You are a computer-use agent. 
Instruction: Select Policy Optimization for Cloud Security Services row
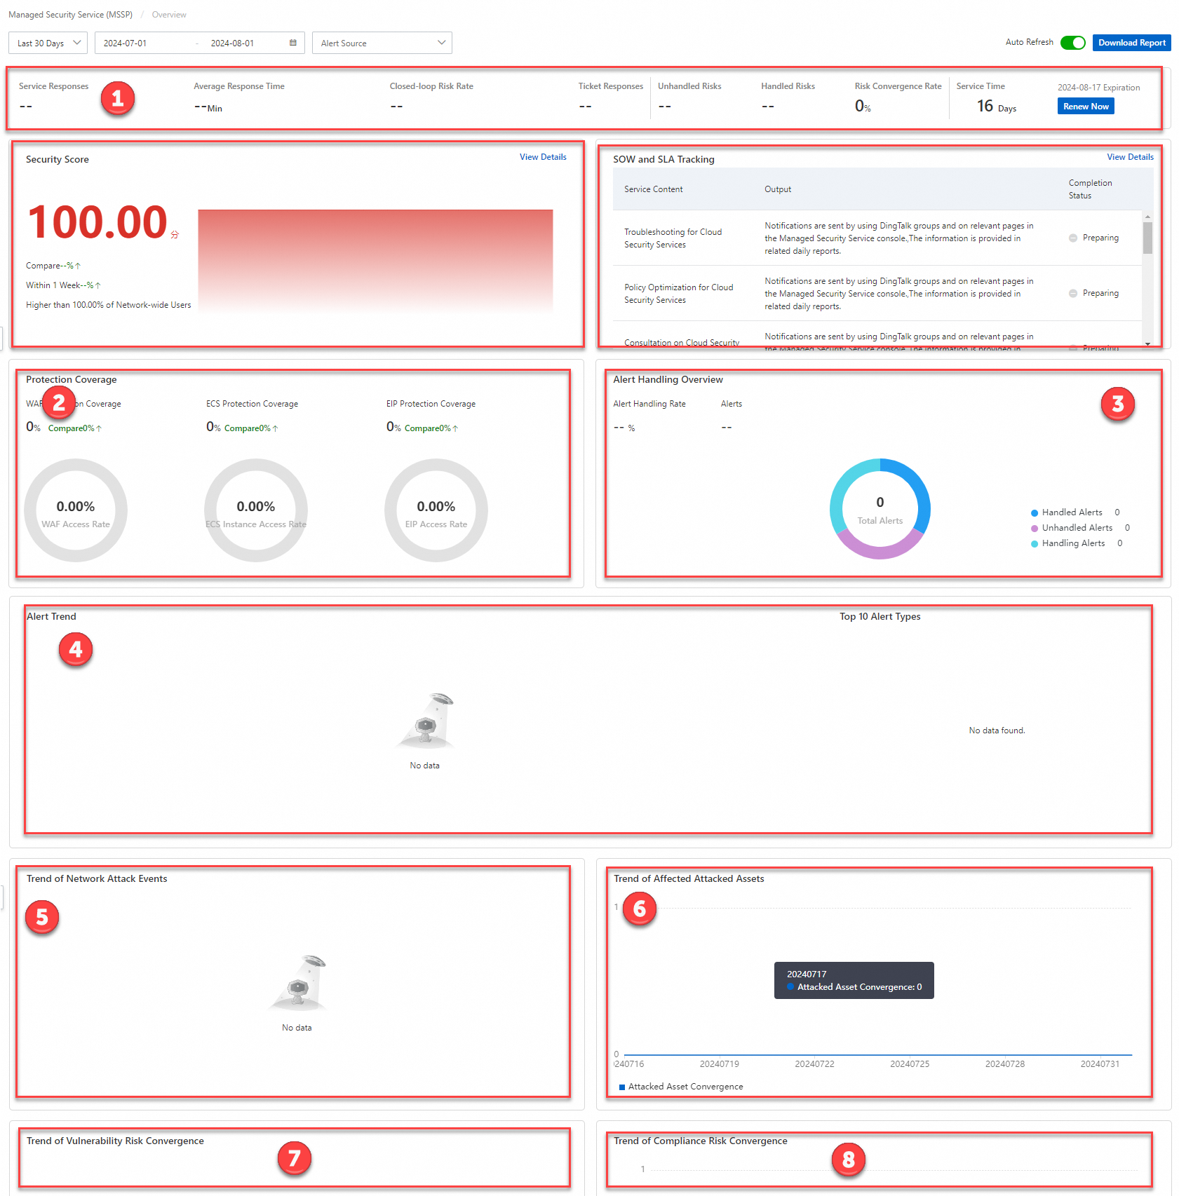(877, 294)
